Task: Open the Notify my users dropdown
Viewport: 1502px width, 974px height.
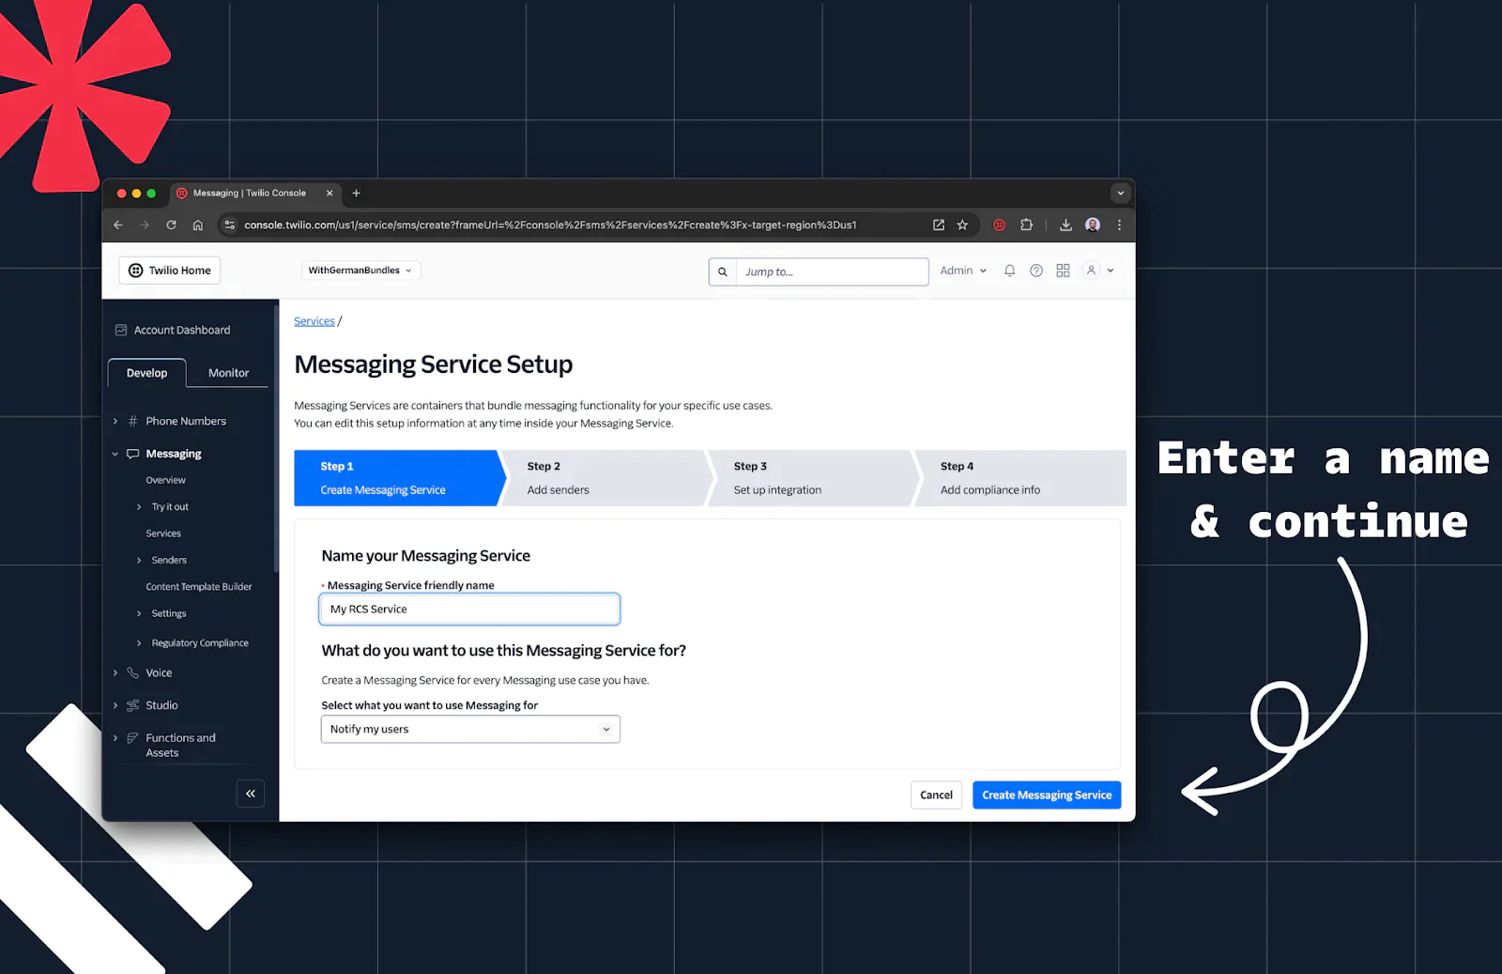Action: tap(470, 730)
